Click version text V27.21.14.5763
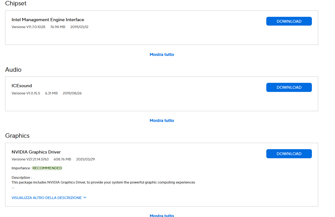The image size is (335, 217). tap(37, 159)
